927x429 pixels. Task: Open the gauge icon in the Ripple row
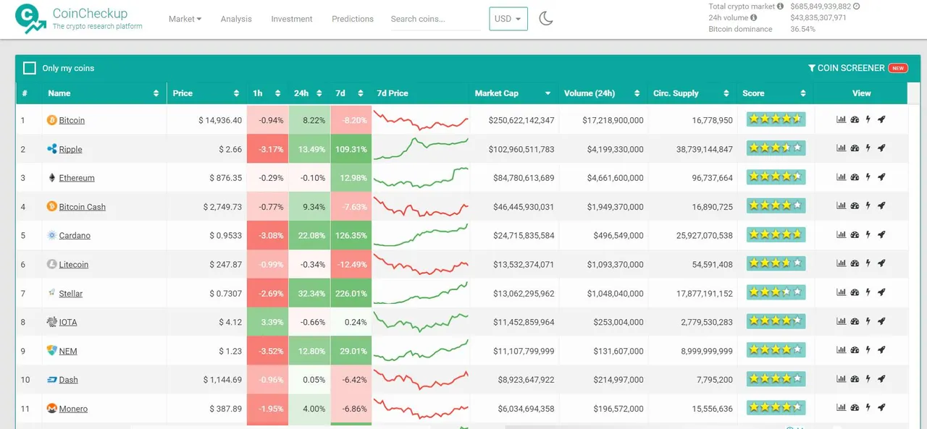[855, 148]
